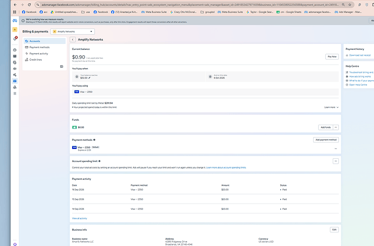Image resolution: width=374 pixels, height=246 pixels.
Task: Click the browser address bar URL
Action: point(190,5)
